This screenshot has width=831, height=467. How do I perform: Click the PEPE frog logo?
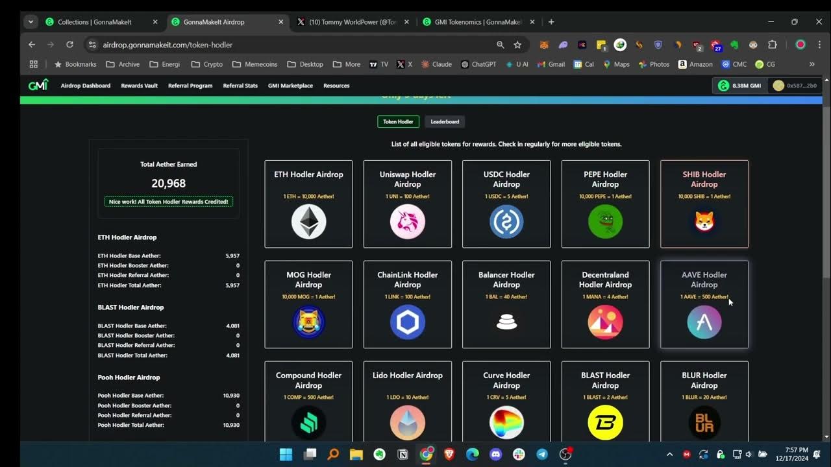click(605, 222)
